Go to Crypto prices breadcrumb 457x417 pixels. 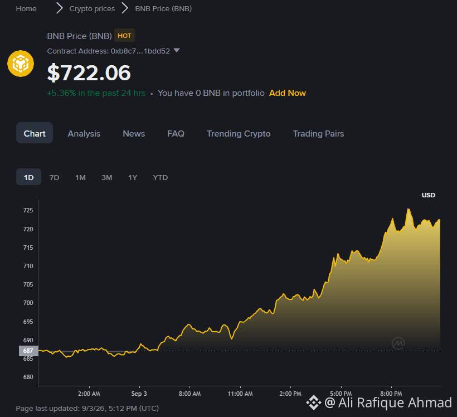(92, 9)
